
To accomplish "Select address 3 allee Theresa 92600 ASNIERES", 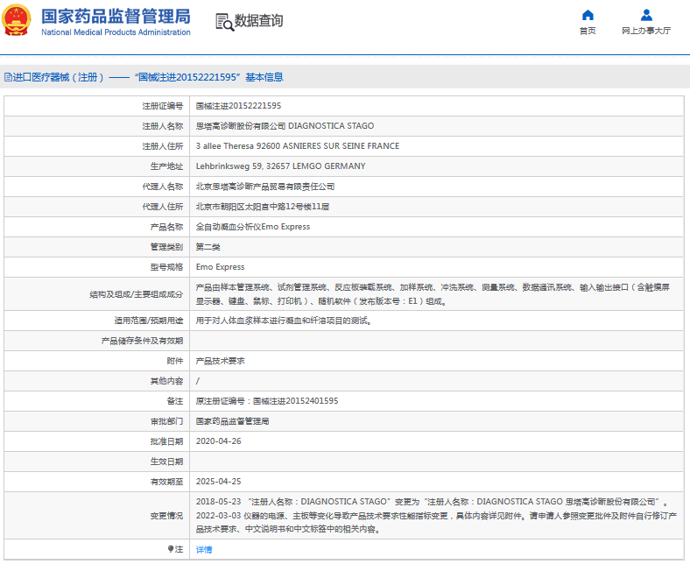I will click(298, 146).
